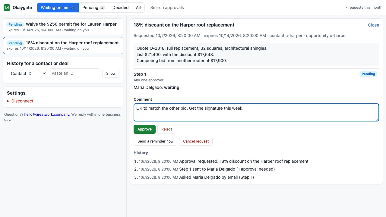Click the 'Any one approver' label
This screenshot has width=386, height=217.
[149, 80]
